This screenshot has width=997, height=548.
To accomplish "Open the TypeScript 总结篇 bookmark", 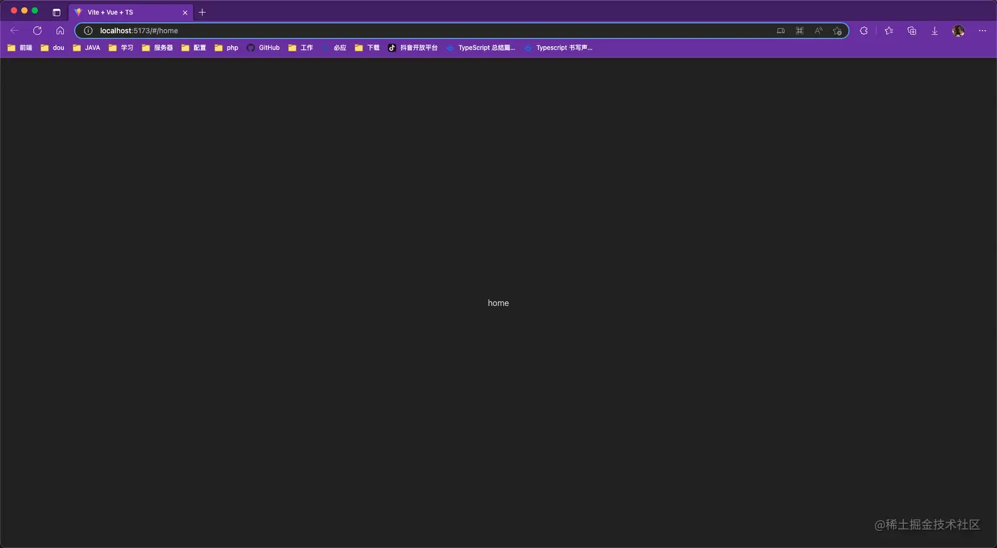I will 481,47.
